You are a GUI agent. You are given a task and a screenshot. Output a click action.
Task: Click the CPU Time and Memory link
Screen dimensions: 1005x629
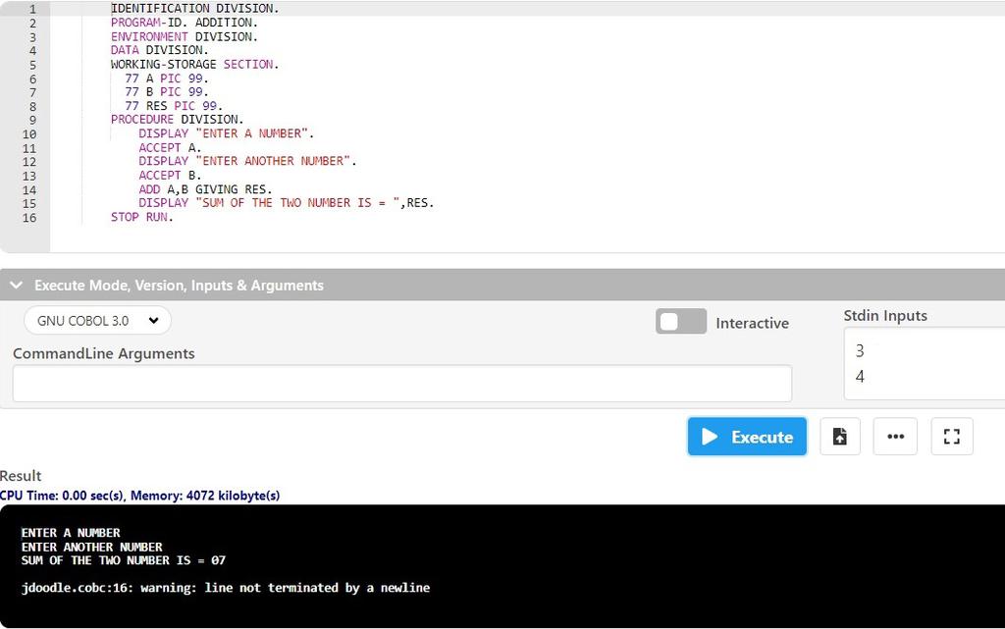tap(140, 496)
